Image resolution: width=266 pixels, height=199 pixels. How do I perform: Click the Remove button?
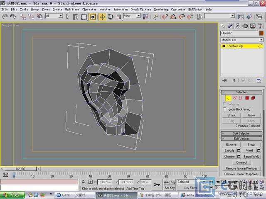tap(231, 145)
